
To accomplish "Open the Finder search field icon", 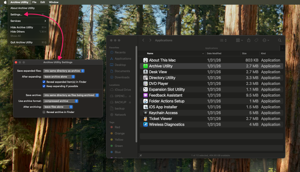I will tap(279, 40).
